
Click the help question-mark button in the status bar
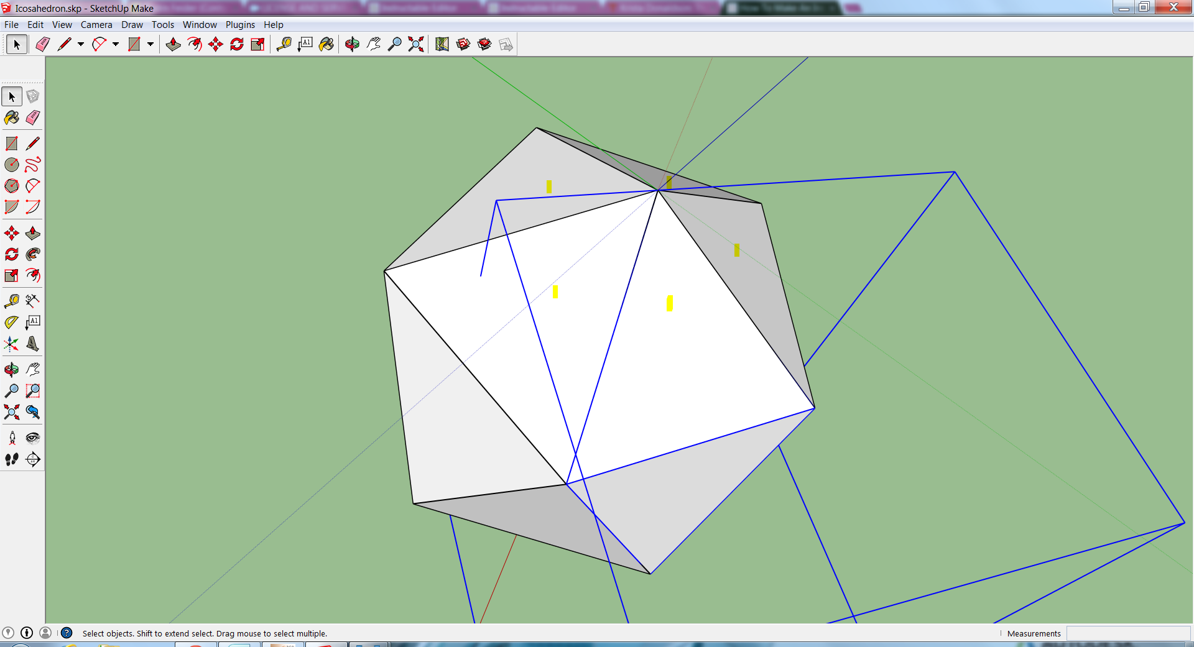point(67,633)
